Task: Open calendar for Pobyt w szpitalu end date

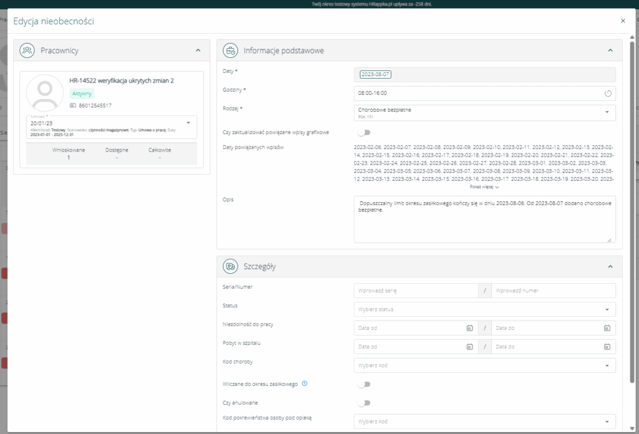Action: coord(606,347)
